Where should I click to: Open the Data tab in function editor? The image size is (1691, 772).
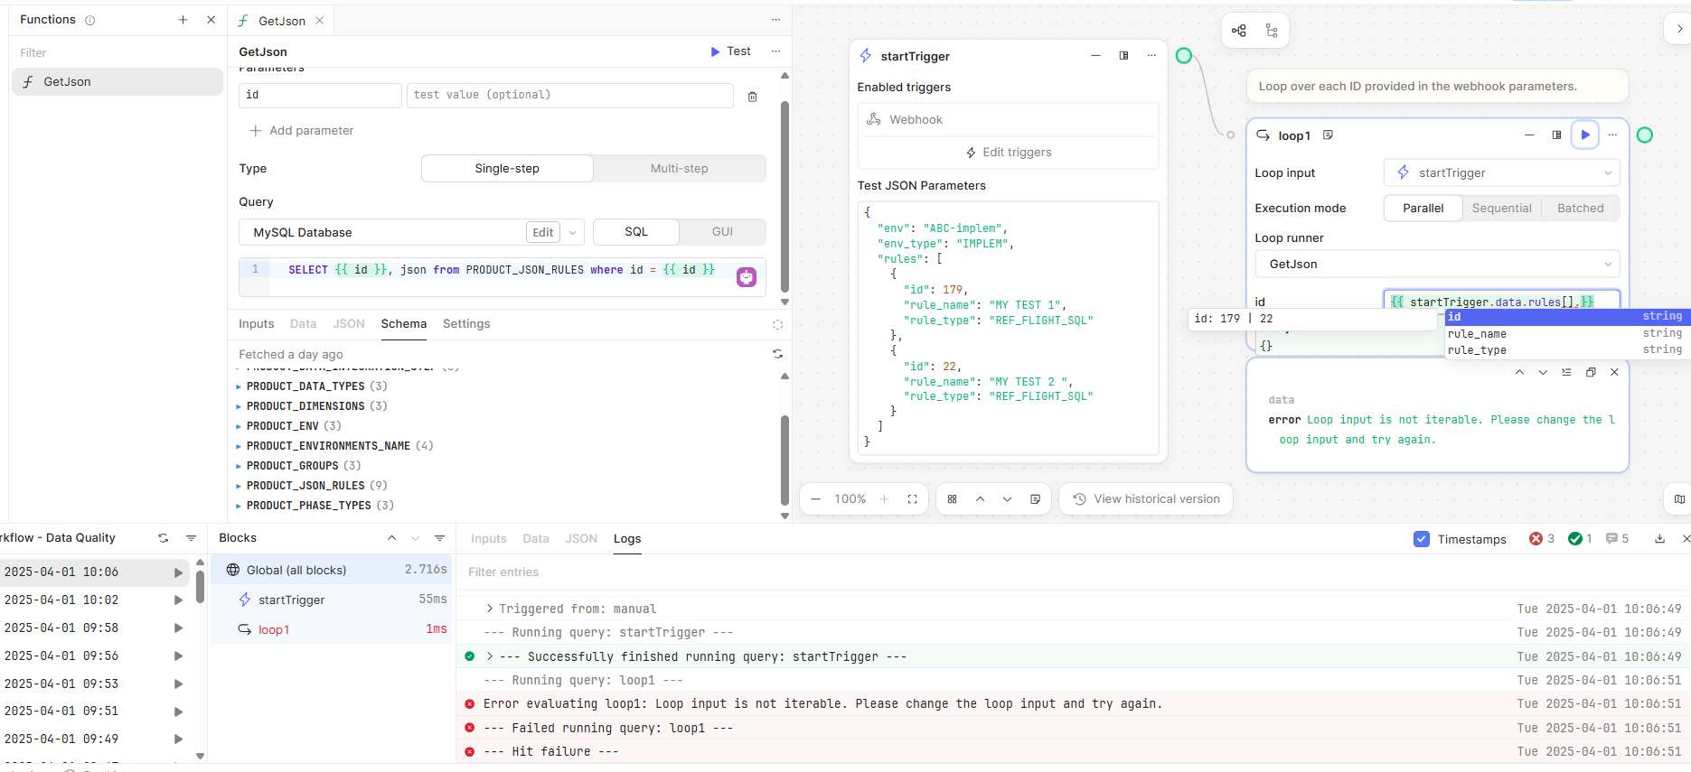[304, 324]
